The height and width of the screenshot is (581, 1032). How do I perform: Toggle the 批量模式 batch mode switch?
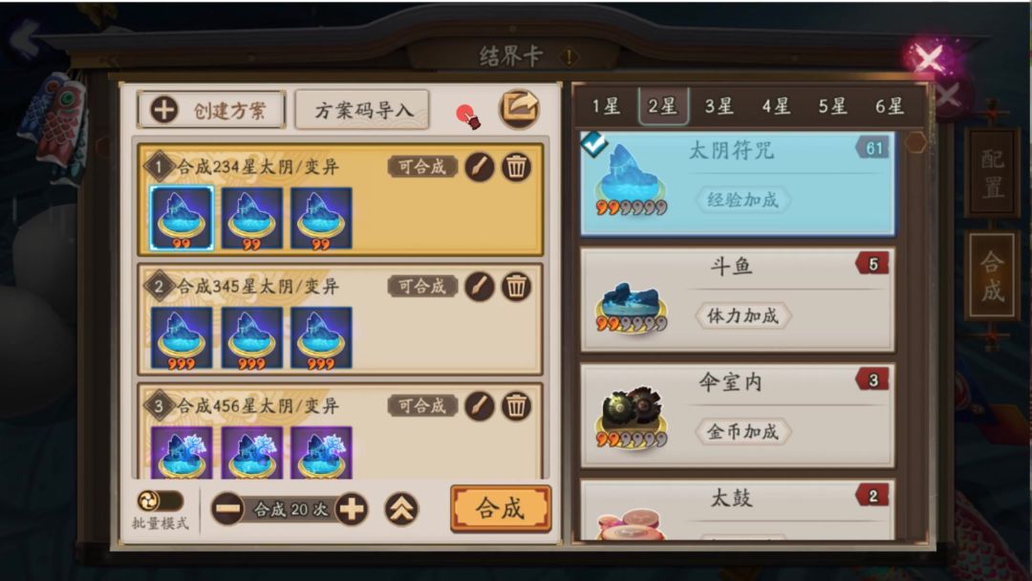click(160, 502)
